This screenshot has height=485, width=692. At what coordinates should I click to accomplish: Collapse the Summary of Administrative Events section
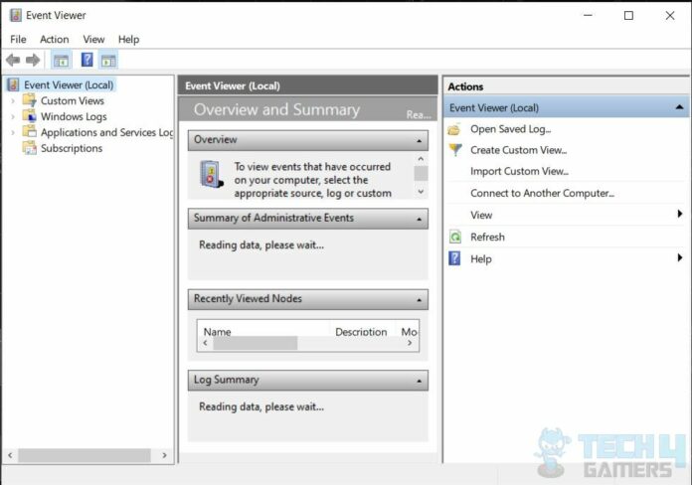coord(421,219)
